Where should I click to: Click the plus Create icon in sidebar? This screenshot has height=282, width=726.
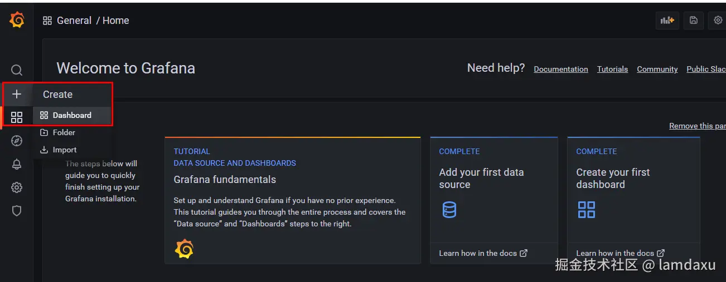(17, 94)
